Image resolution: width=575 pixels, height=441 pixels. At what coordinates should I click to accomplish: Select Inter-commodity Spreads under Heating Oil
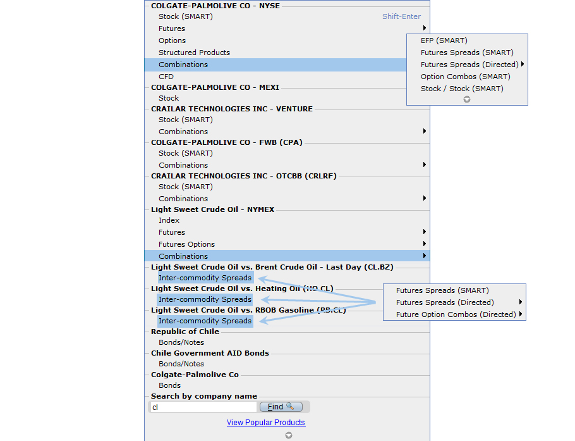coord(205,299)
